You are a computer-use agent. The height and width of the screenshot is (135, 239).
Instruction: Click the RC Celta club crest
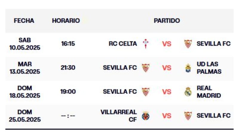(145, 44)
